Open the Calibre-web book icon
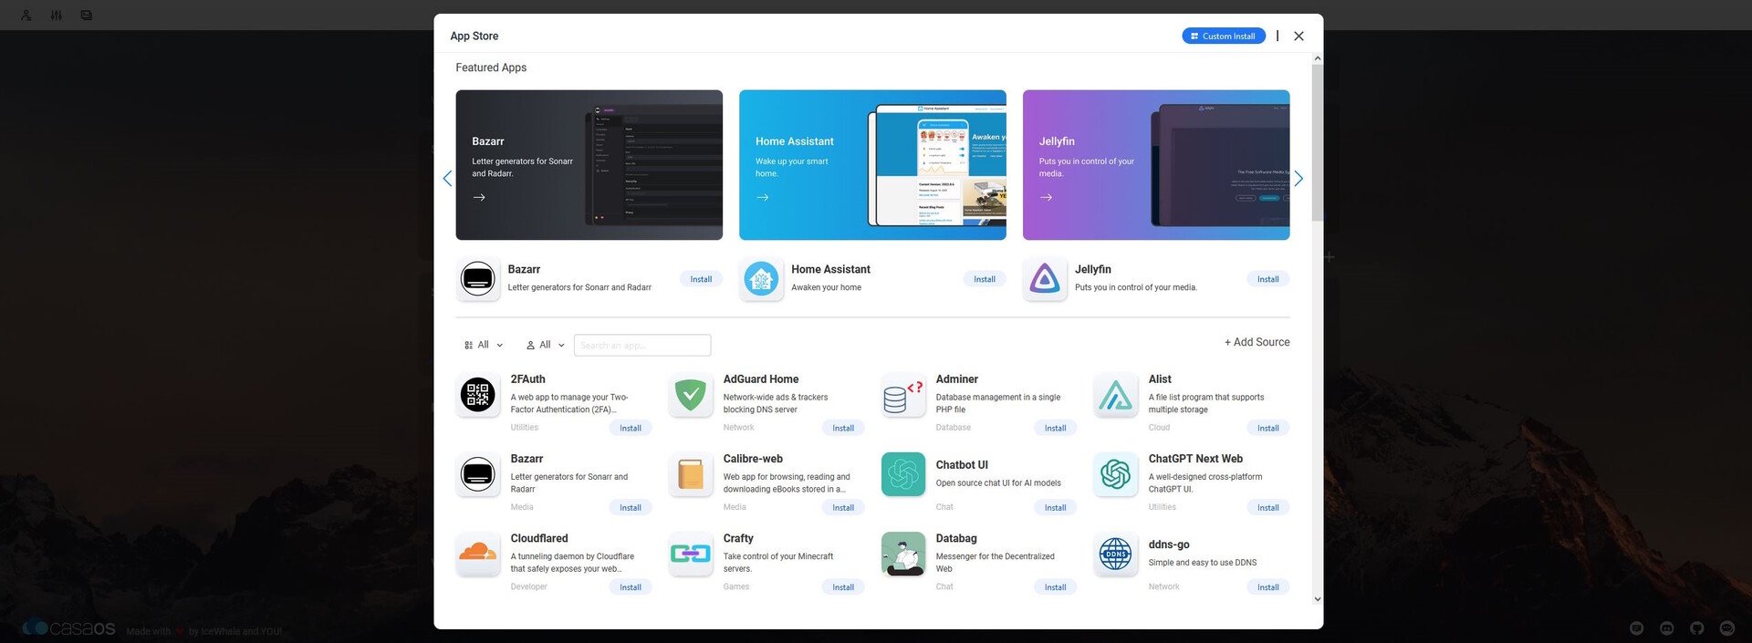 click(691, 474)
